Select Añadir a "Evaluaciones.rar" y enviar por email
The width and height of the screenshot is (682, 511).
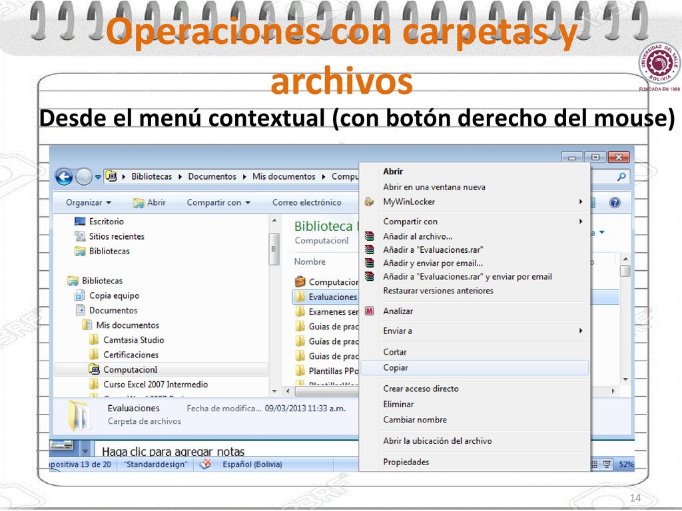point(474,277)
